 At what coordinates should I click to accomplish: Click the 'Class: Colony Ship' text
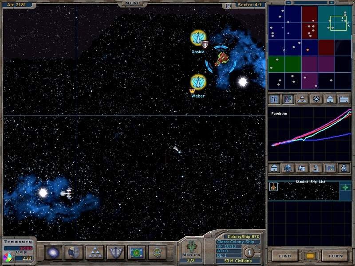coord(236,242)
